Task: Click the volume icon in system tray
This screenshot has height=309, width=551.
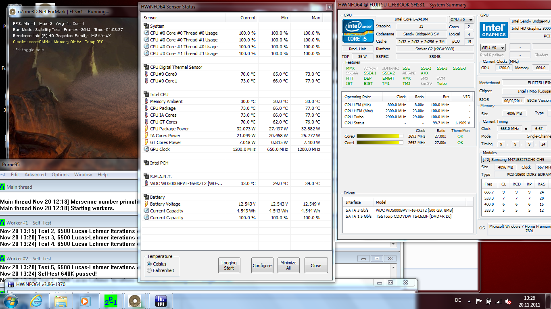Action: [x=498, y=301]
